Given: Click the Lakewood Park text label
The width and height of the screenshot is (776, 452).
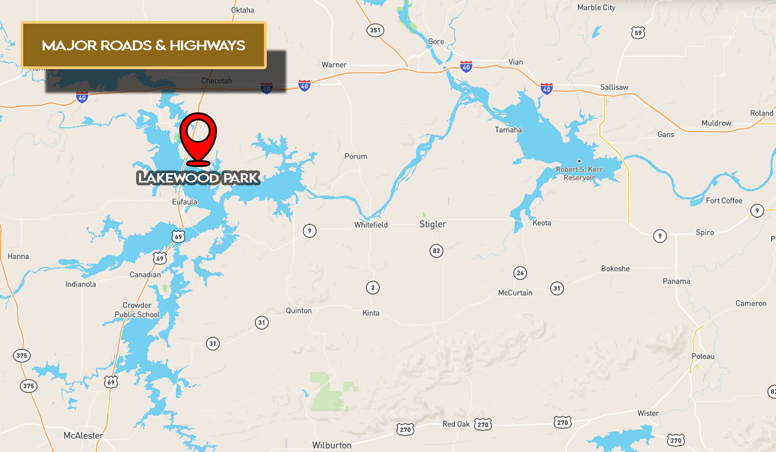Looking at the screenshot, I should click(x=198, y=178).
